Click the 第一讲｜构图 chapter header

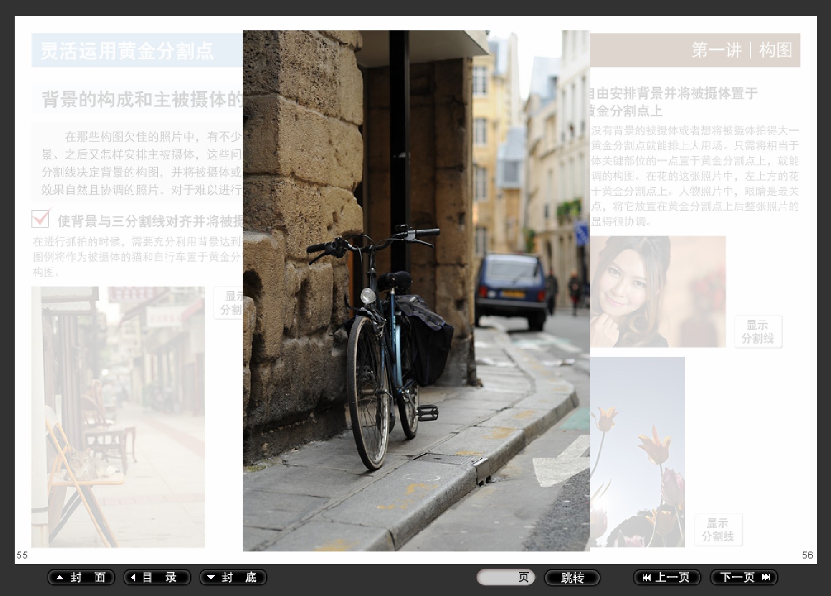(742, 50)
